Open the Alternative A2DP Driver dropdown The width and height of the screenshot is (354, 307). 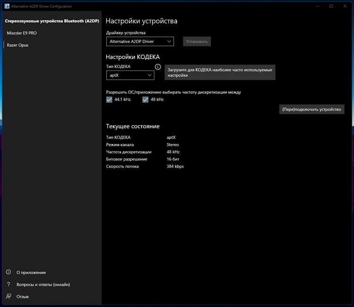(140, 42)
